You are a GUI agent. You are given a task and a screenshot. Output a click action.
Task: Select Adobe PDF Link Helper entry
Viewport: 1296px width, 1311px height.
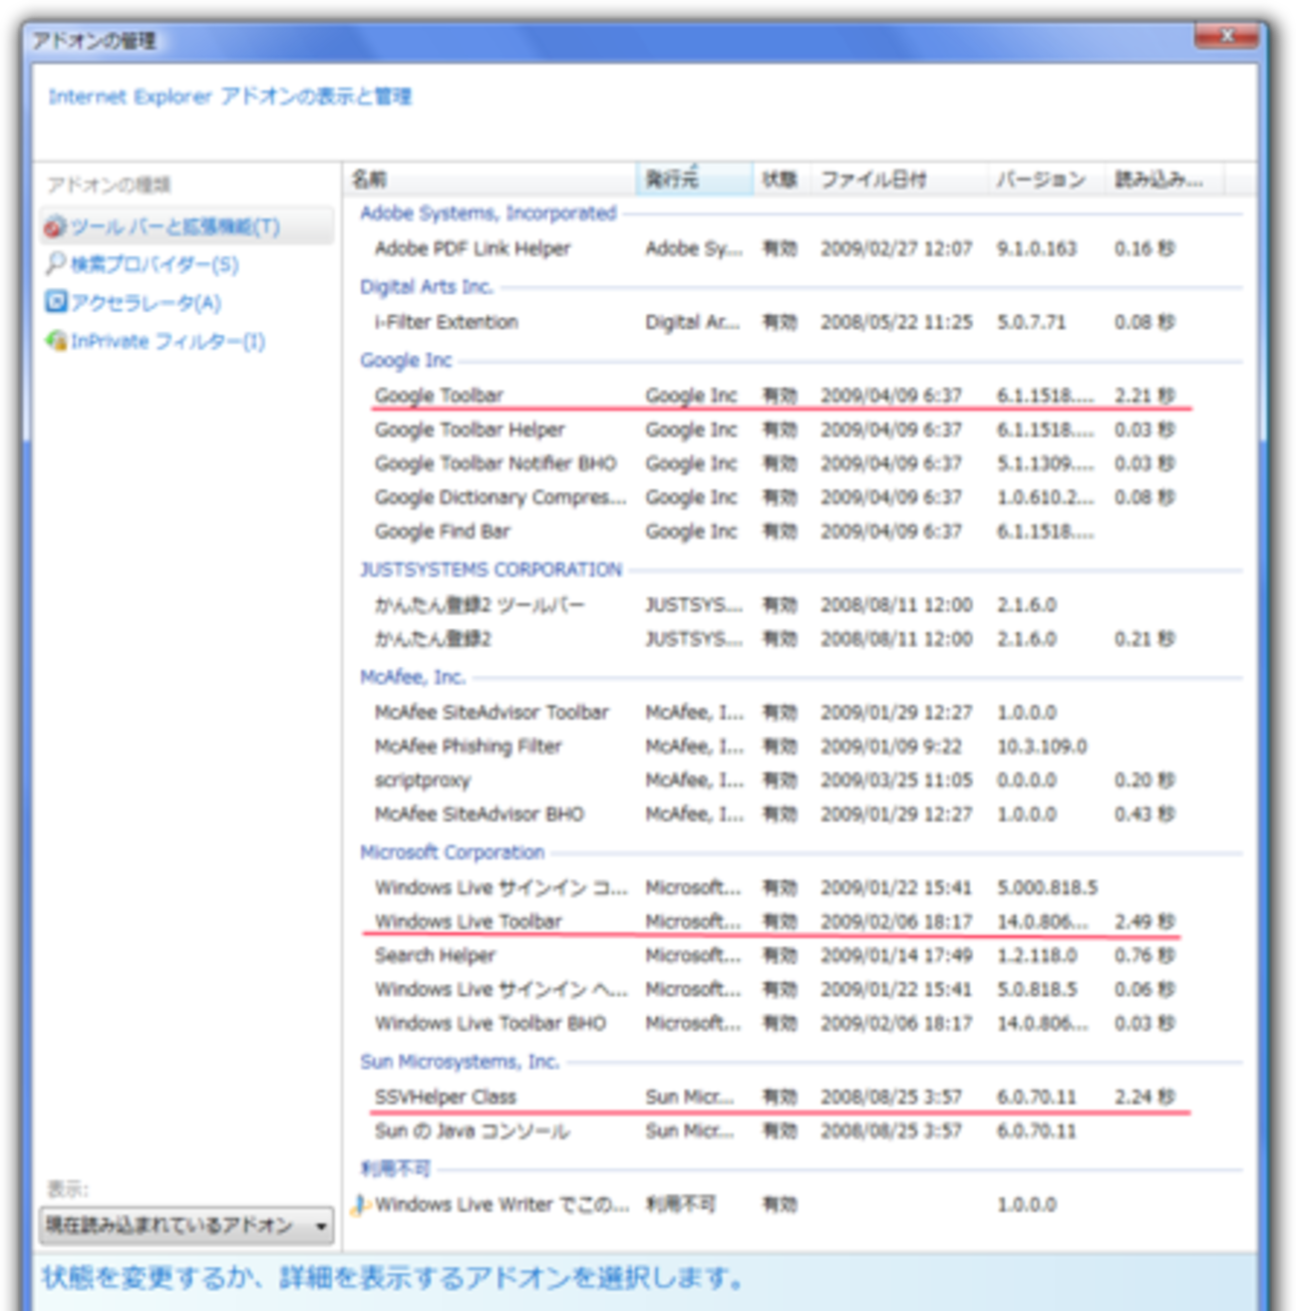(x=473, y=248)
